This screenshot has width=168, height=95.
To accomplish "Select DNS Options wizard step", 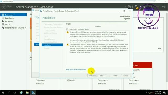I will [x=51, y=30].
